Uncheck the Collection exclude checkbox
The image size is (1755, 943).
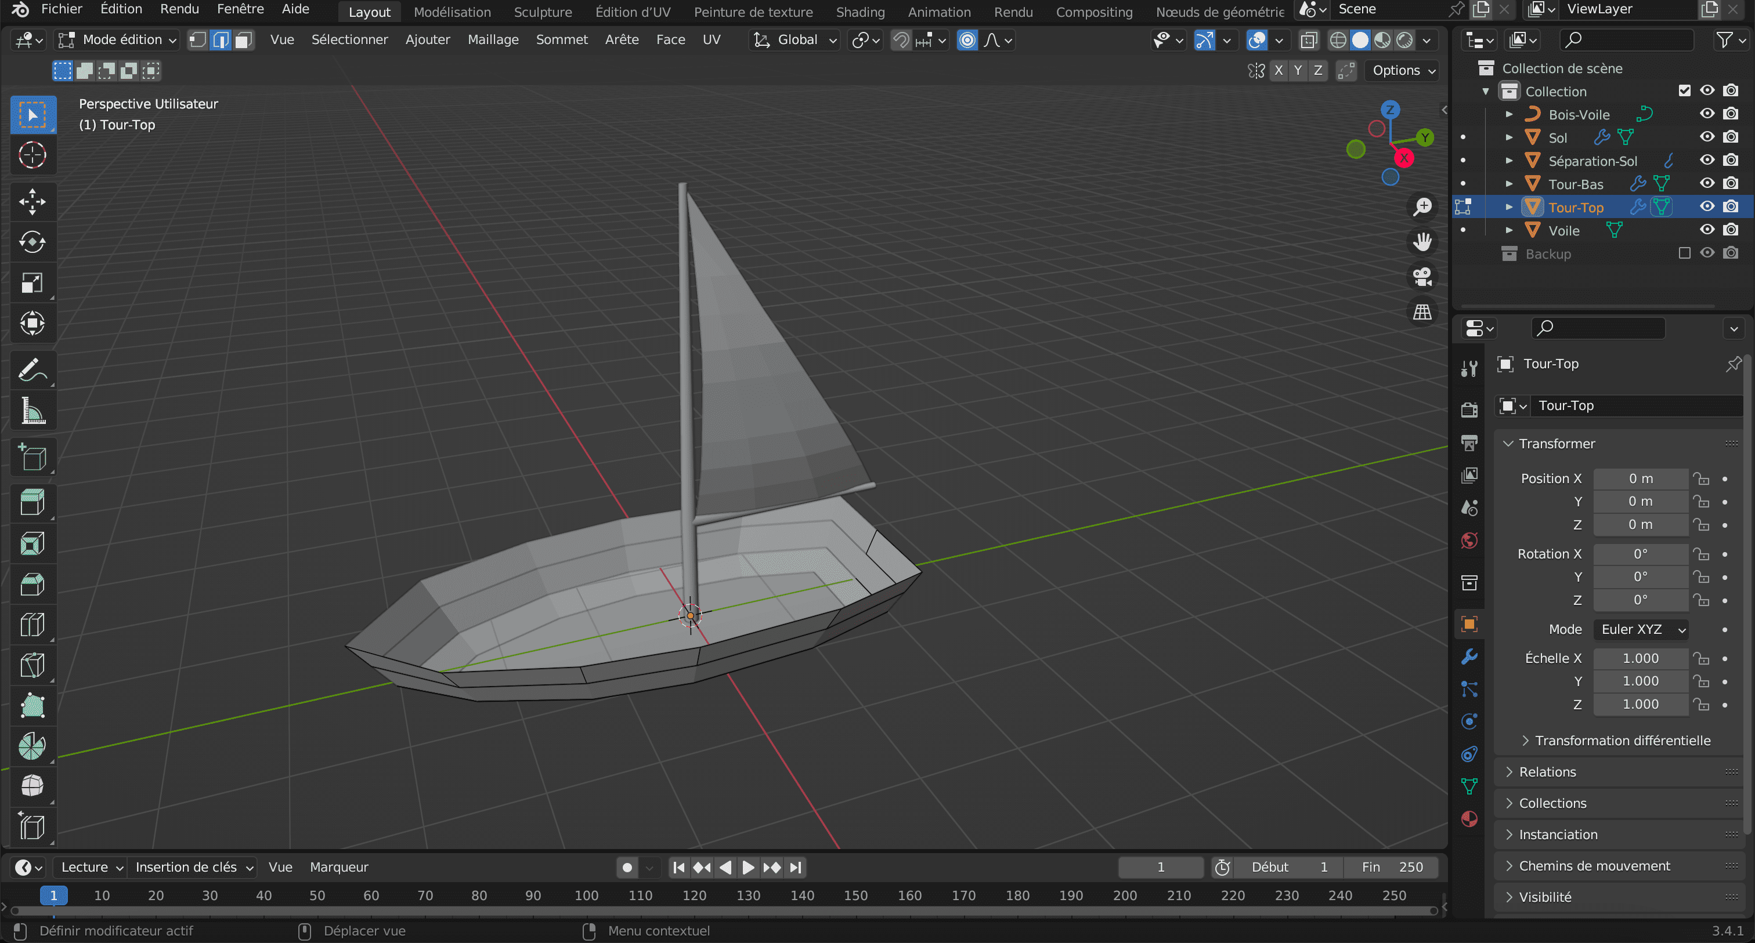click(1684, 90)
